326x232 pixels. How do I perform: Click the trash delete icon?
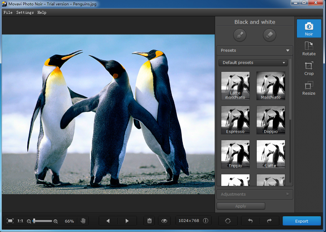click(150, 221)
